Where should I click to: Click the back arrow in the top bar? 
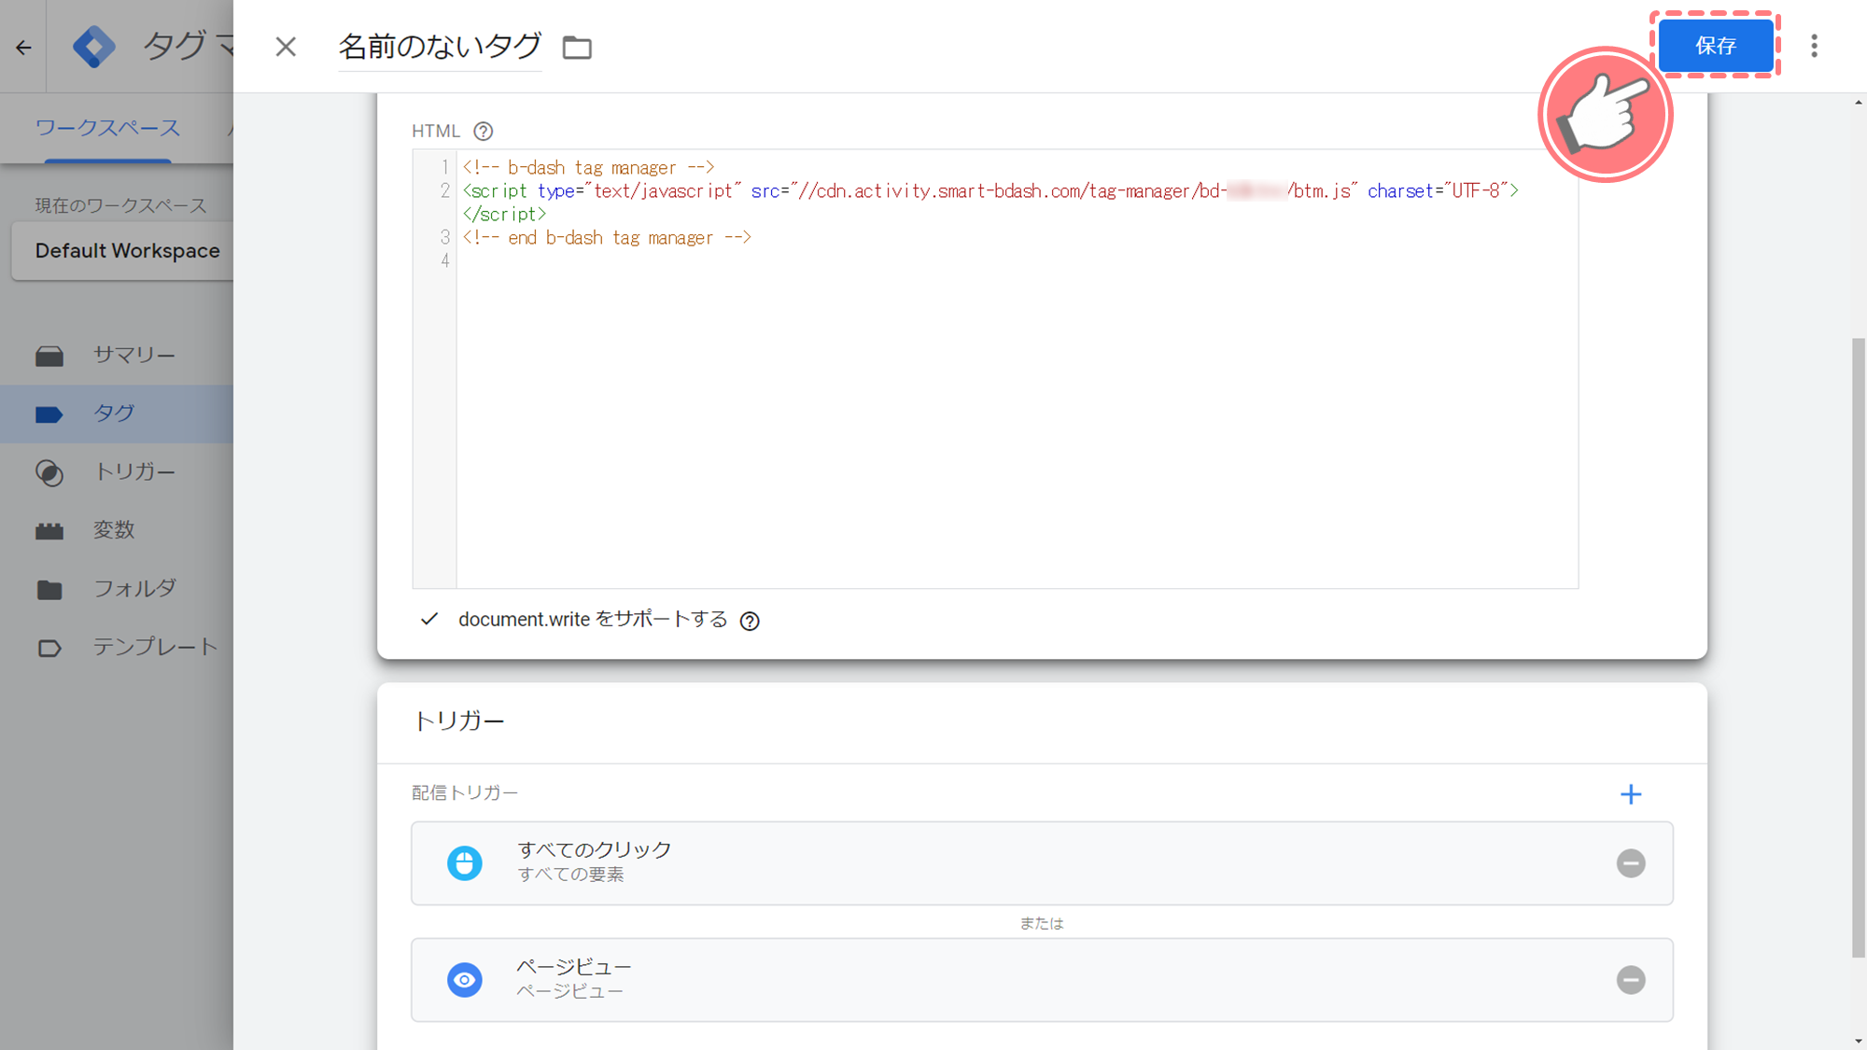[23, 47]
